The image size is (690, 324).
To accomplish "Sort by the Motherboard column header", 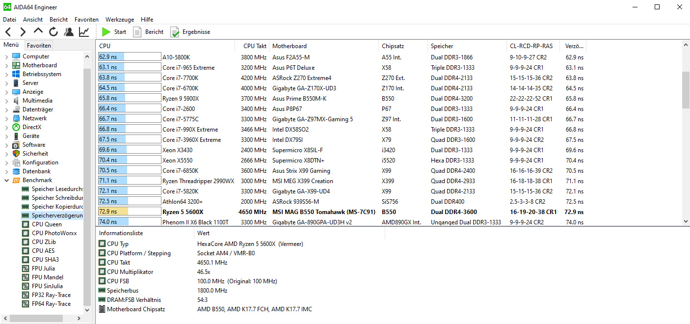I will [324, 46].
